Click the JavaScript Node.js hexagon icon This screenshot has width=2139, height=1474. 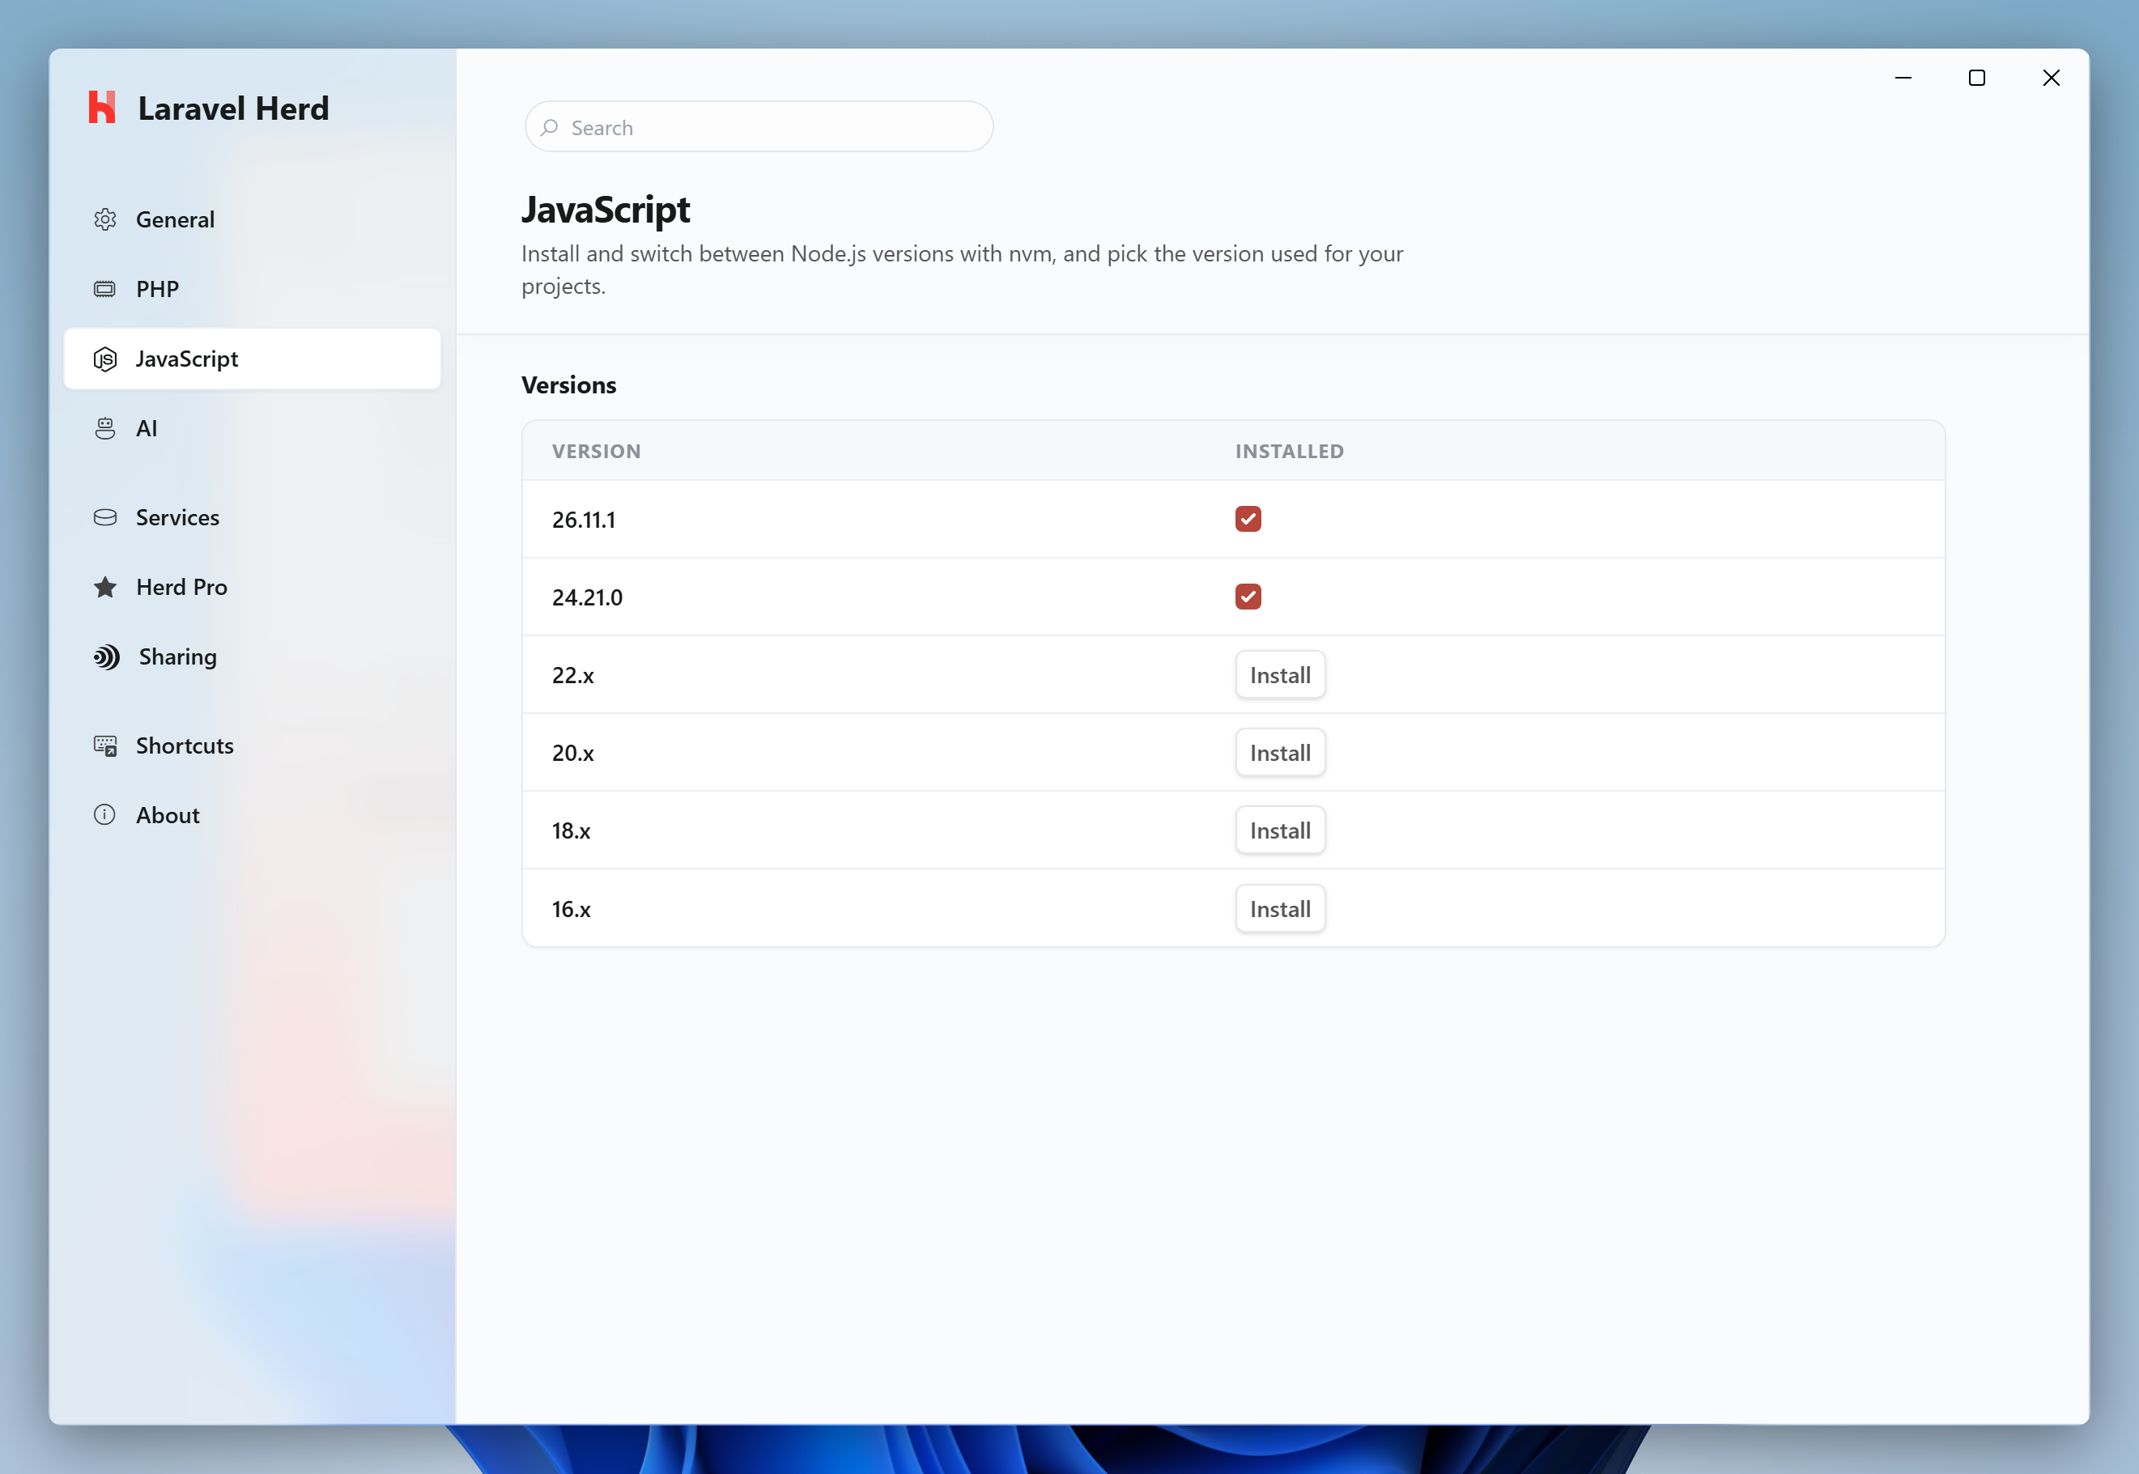(x=105, y=359)
